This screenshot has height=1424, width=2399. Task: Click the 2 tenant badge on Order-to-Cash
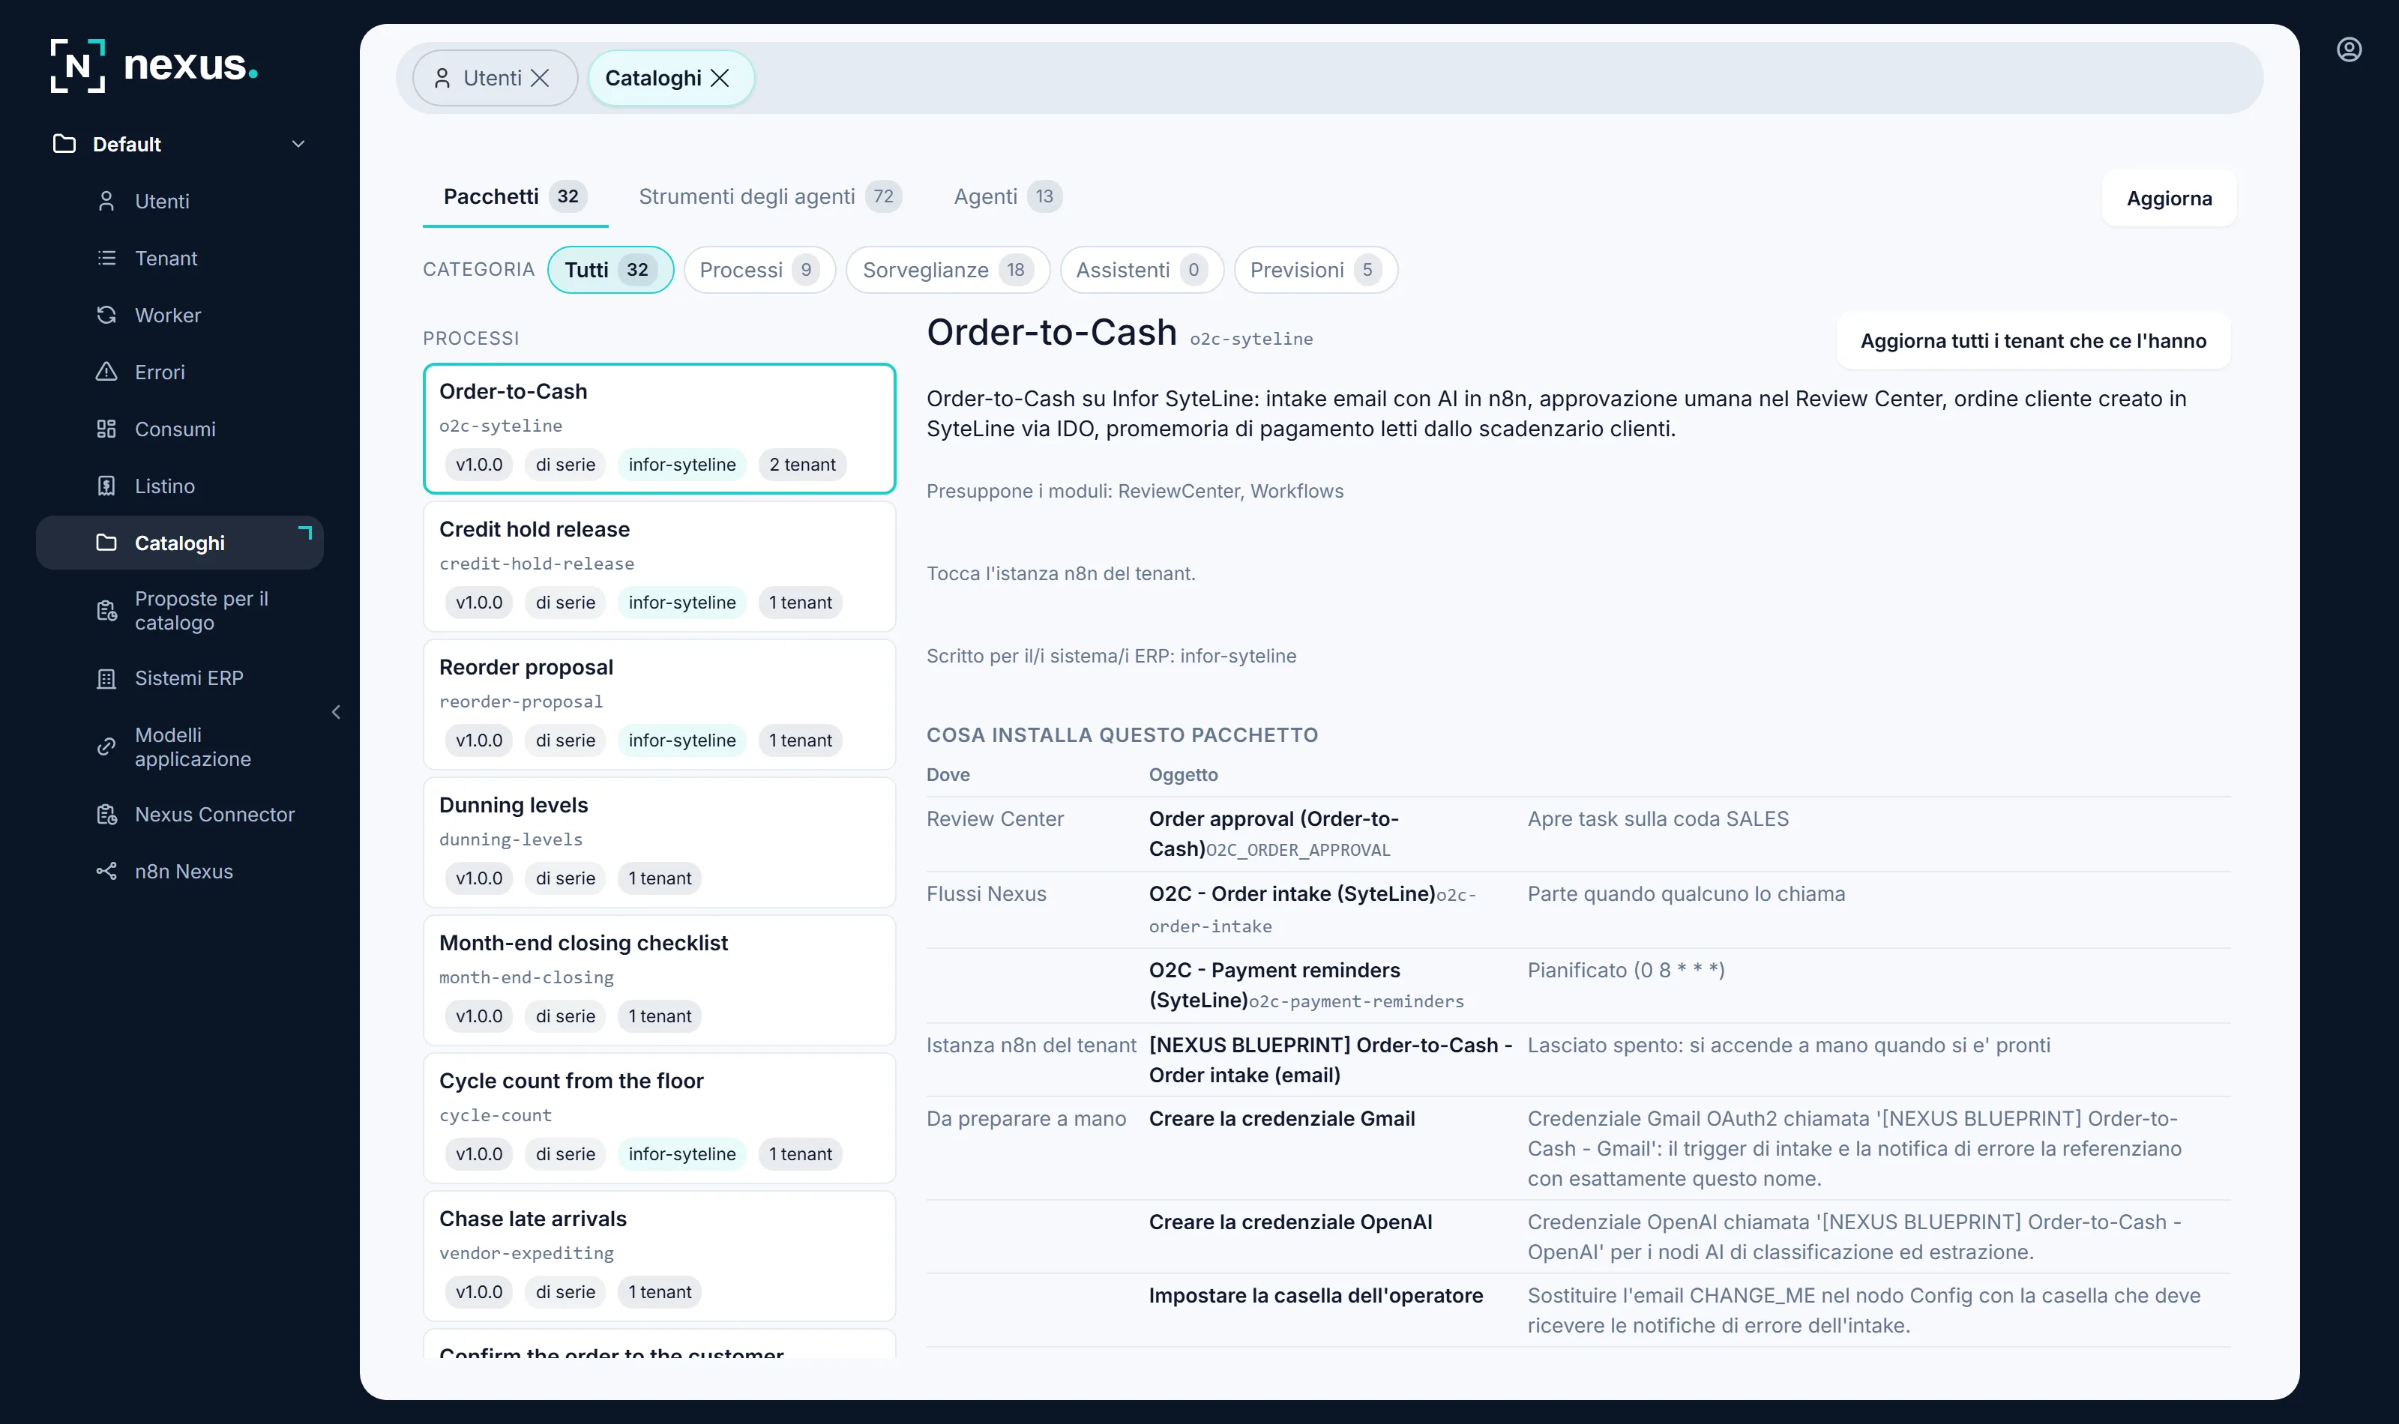802,465
